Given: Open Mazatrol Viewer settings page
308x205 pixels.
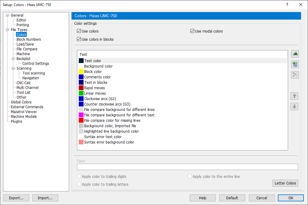Looking at the screenshot, I should point(24,112).
